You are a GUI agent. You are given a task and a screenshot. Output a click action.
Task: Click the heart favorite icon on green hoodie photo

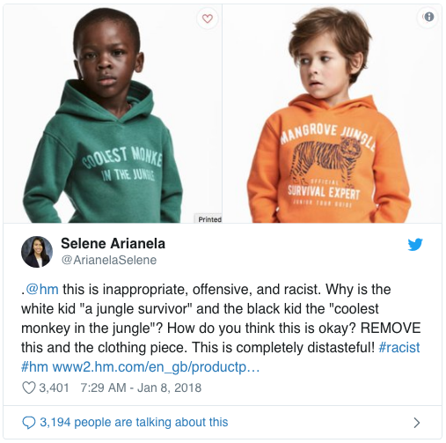pos(208,18)
